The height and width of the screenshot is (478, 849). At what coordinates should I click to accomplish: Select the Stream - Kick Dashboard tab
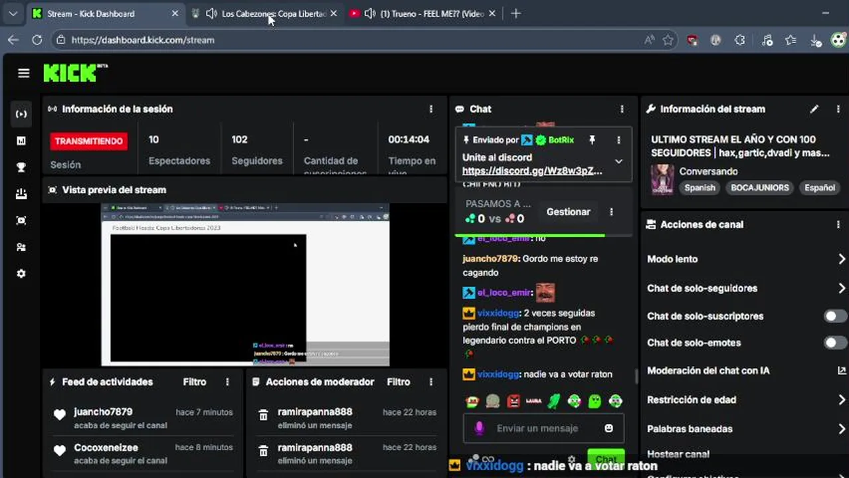105,13
